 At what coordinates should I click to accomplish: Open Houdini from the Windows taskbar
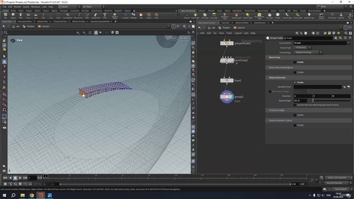pos(40,195)
